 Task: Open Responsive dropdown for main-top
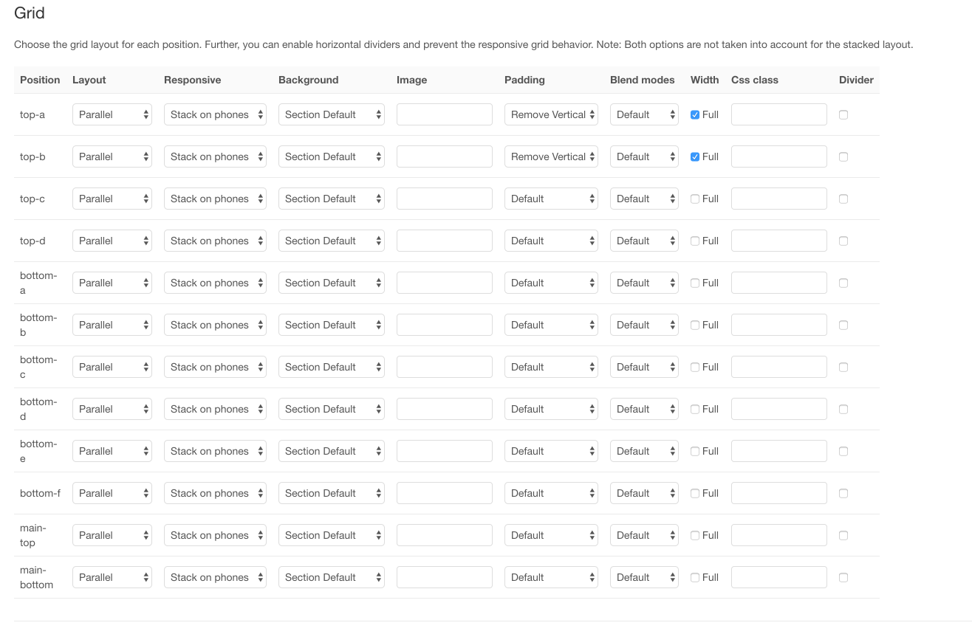click(x=215, y=535)
